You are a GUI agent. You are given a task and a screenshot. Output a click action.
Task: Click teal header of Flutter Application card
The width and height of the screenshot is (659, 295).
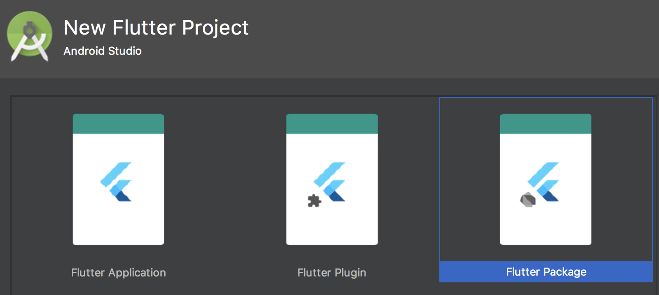click(118, 123)
